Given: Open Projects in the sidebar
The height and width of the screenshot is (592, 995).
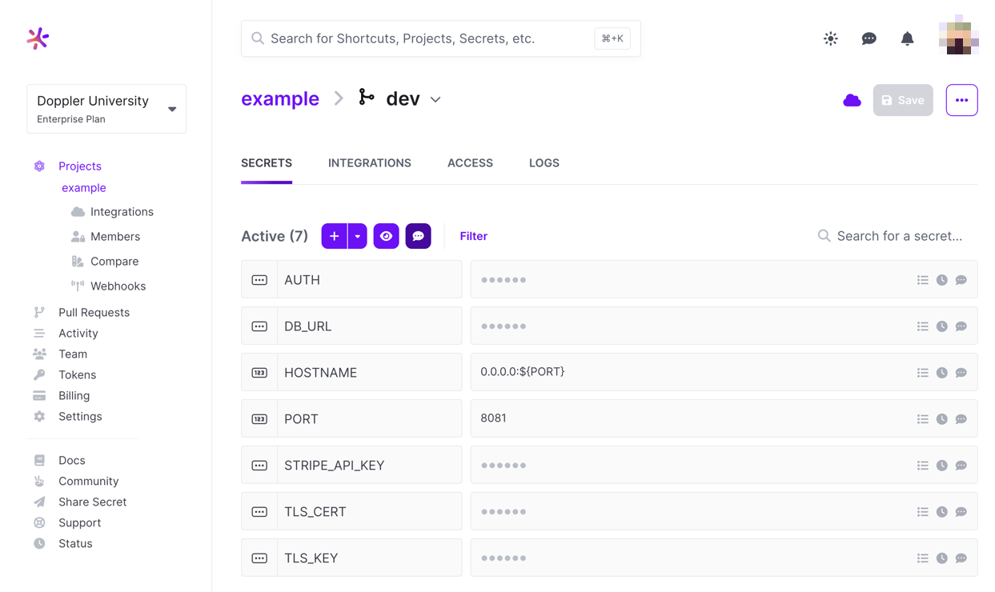Looking at the screenshot, I should point(80,166).
